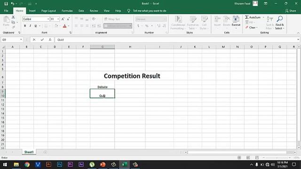Image resolution: width=301 pixels, height=169 pixels.
Task: Click the Competition Result title cell
Action: click(x=132, y=76)
